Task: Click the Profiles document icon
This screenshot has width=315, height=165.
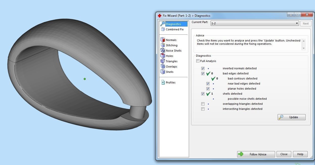Action: coord(163,82)
